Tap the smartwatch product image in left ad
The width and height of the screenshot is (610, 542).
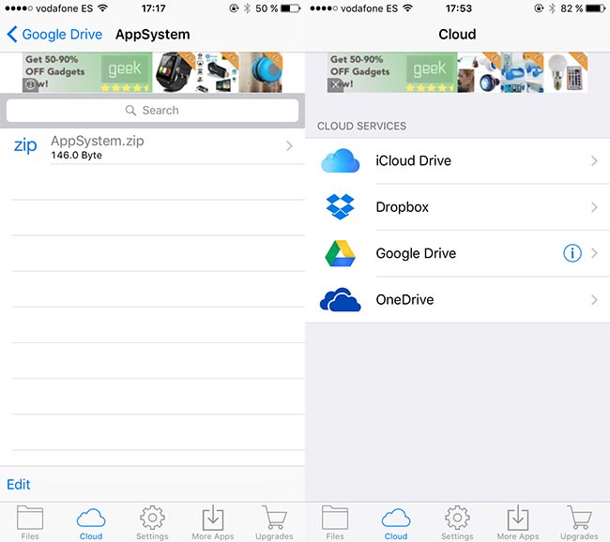click(x=174, y=72)
